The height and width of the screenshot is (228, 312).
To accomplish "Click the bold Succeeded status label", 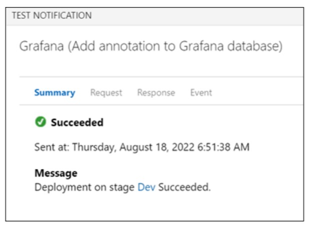I will point(77,122).
